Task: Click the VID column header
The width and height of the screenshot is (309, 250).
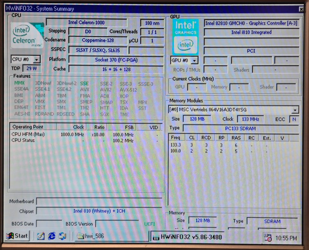Action: [148, 127]
